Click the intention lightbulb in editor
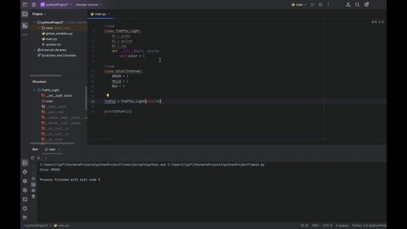407x229 pixels. (107, 96)
